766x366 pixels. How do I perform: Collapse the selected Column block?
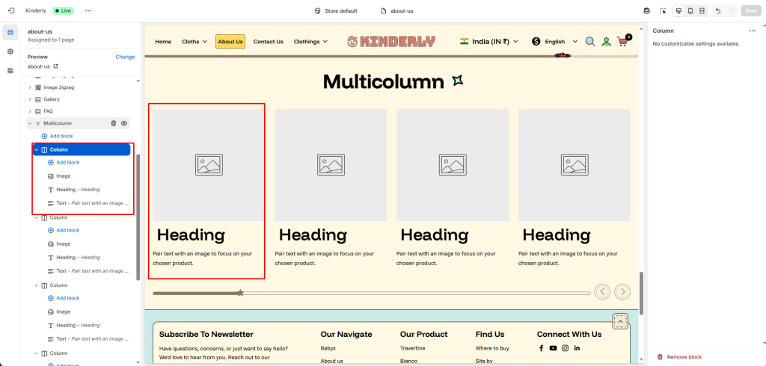36,150
